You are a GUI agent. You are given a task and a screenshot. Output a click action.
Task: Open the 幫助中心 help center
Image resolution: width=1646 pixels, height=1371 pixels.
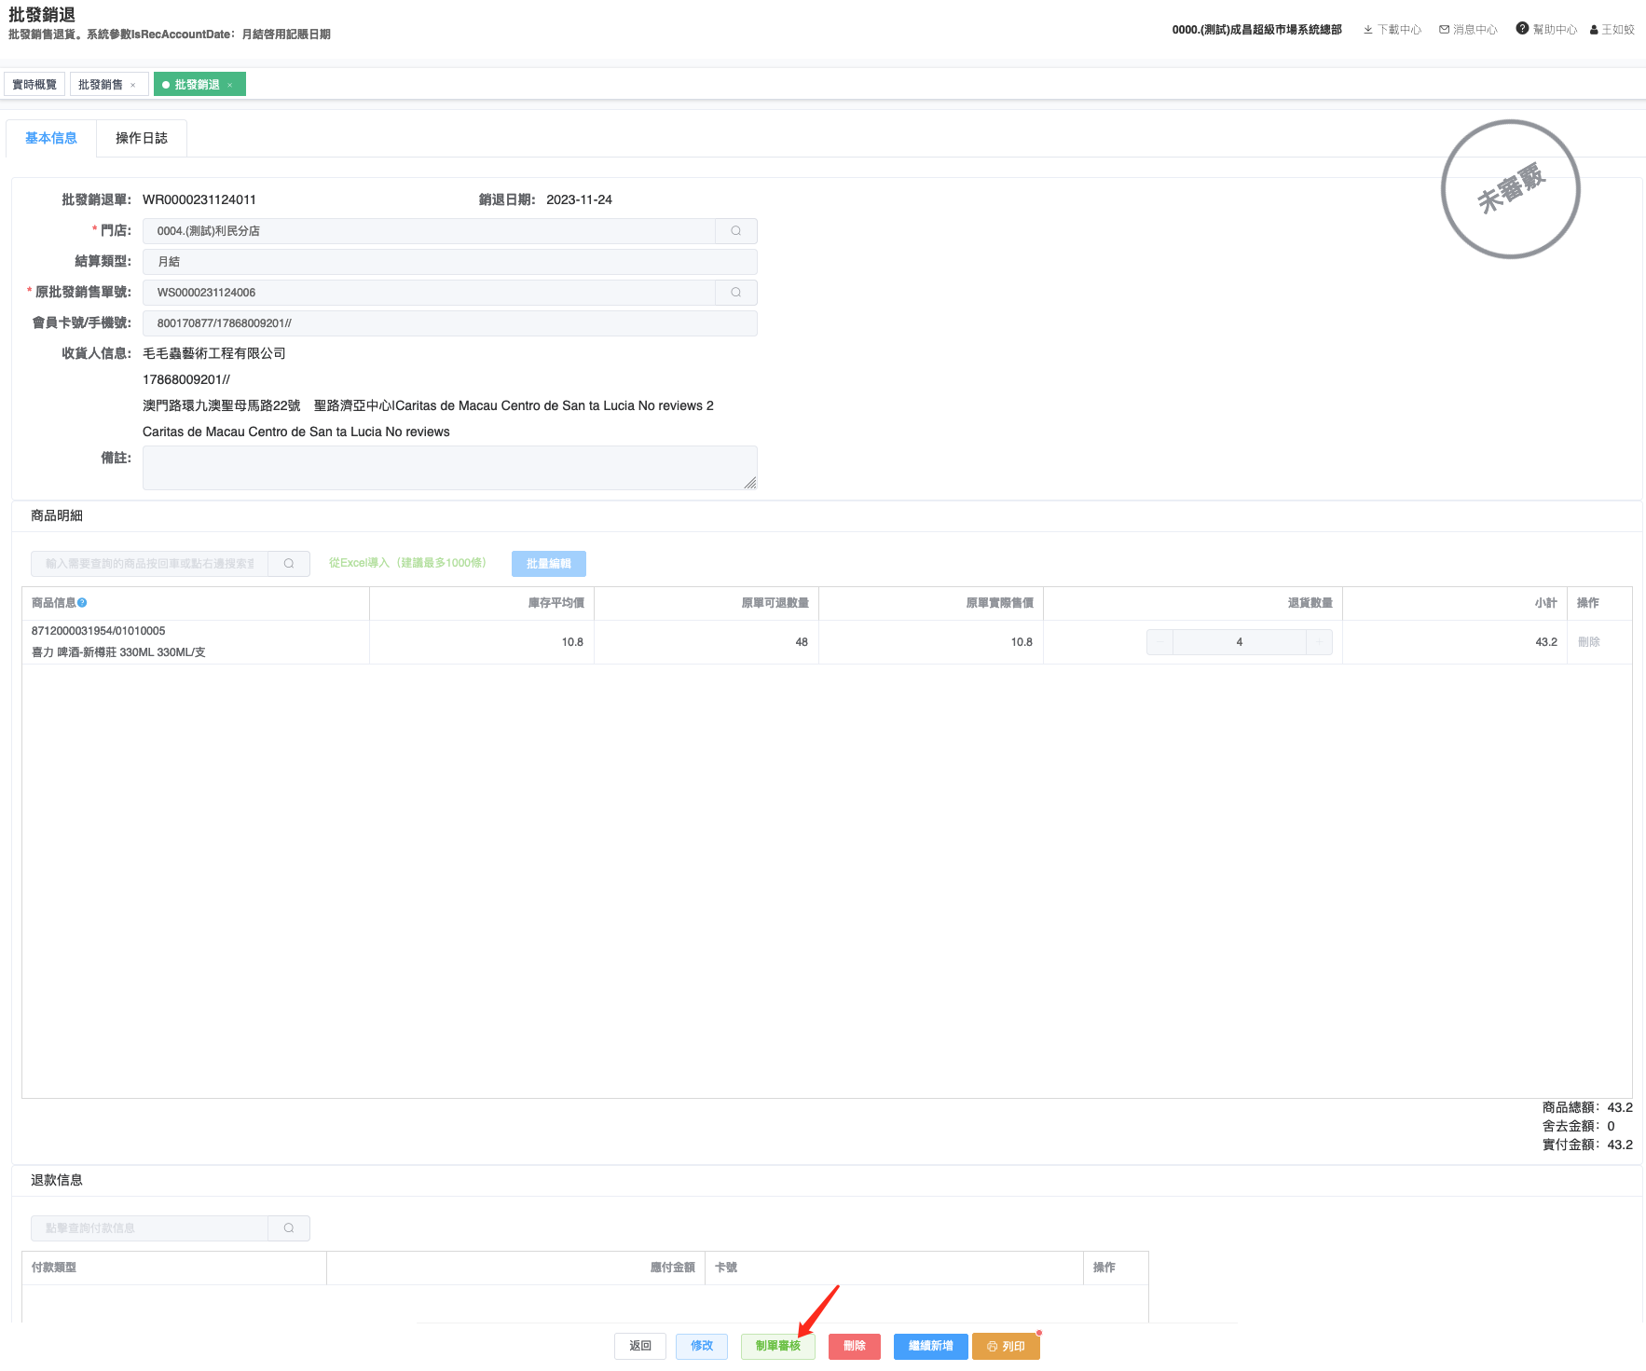tap(1546, 30)
